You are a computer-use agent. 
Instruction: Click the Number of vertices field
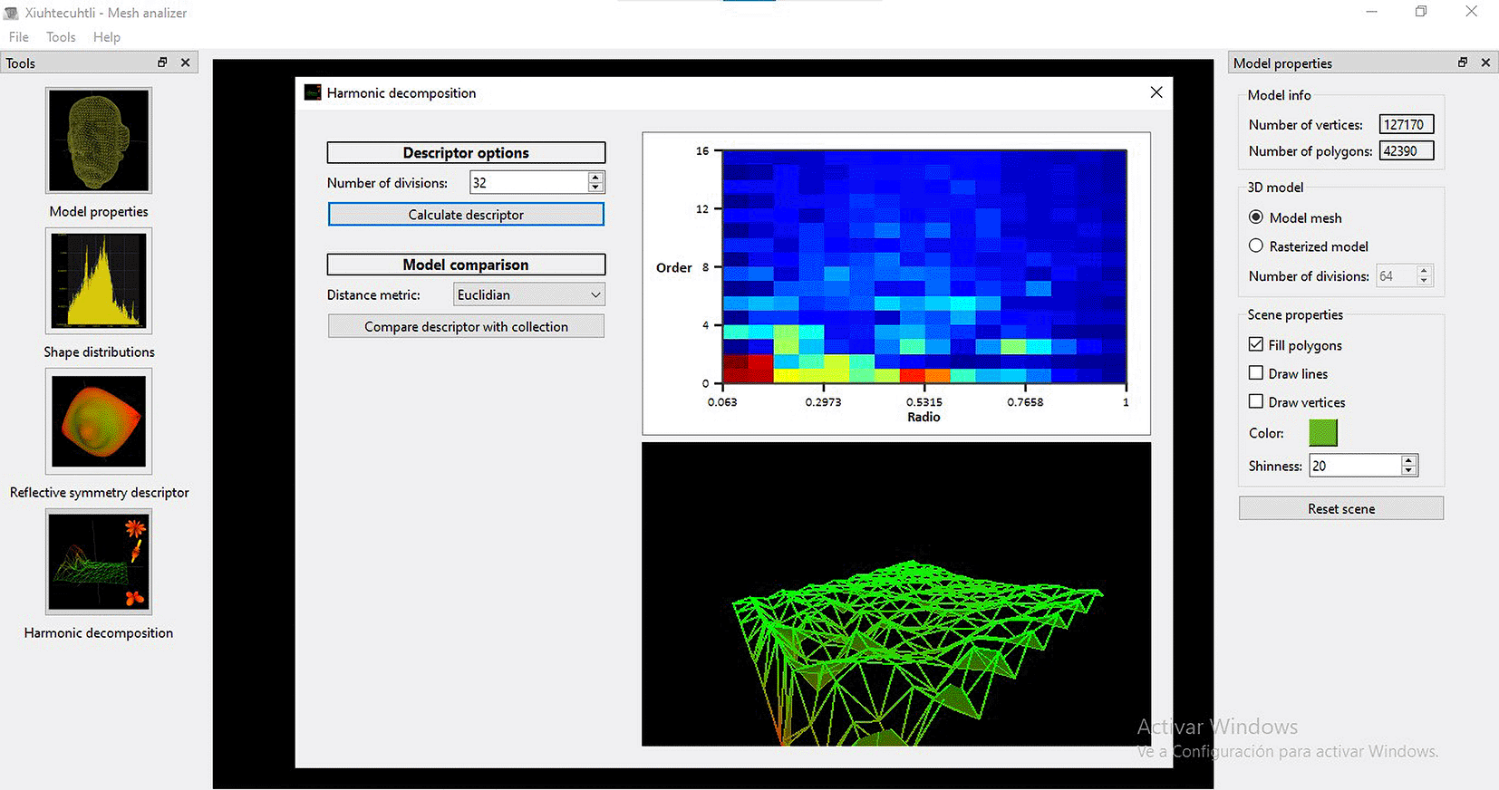1407,124
